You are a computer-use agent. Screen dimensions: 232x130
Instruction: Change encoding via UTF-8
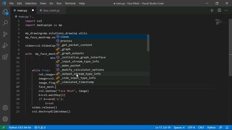191,127
